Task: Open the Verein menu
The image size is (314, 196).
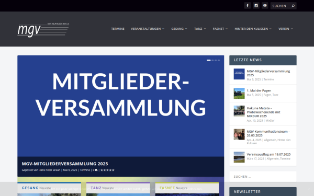Action: (x=284, y=29)
